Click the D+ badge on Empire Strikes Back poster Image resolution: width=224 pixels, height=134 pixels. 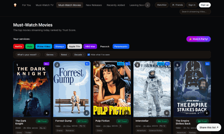pyautogui.click(x=207, y=64)
